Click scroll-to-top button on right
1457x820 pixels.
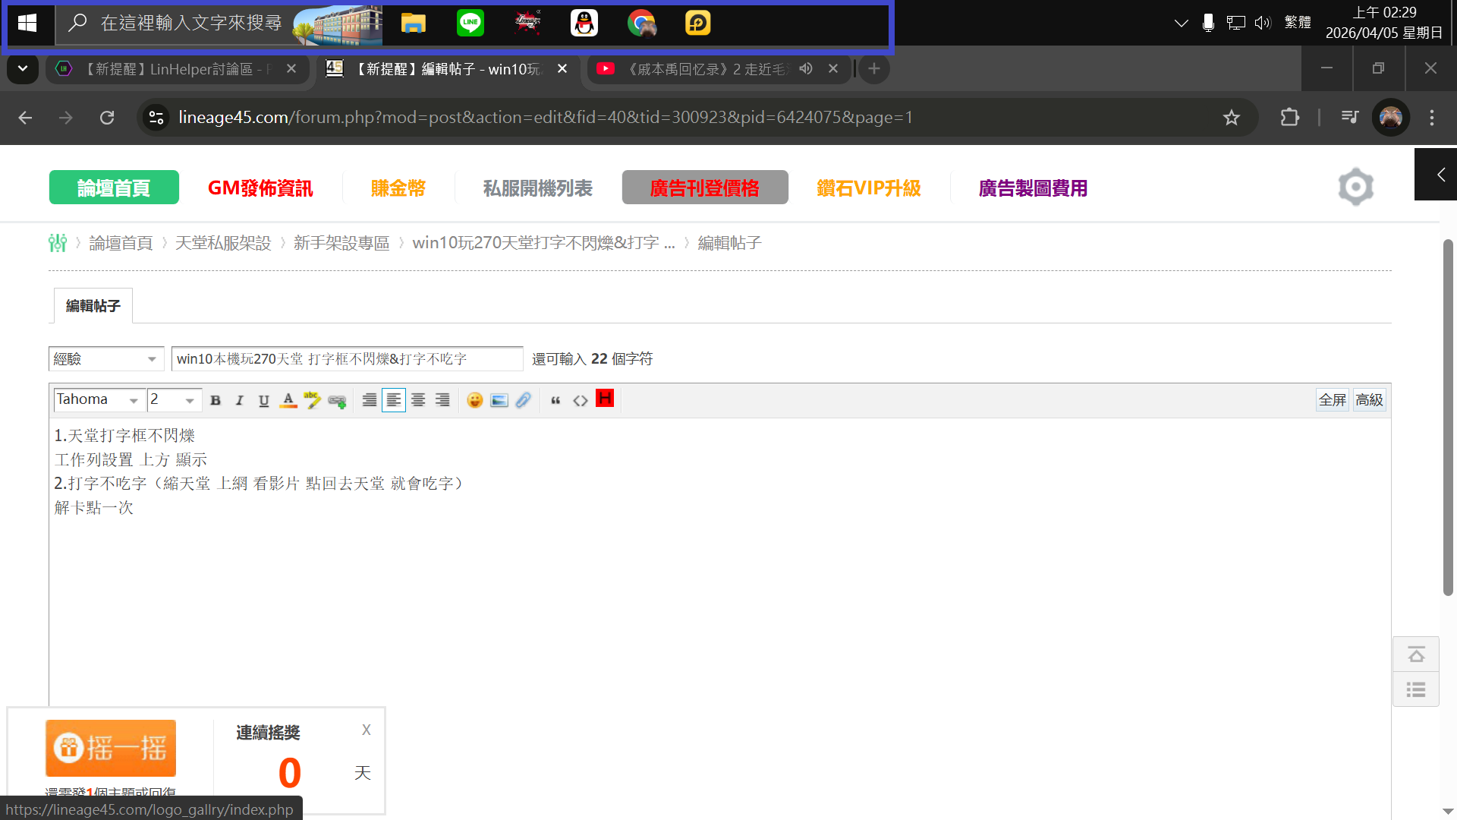[1416, 654]
